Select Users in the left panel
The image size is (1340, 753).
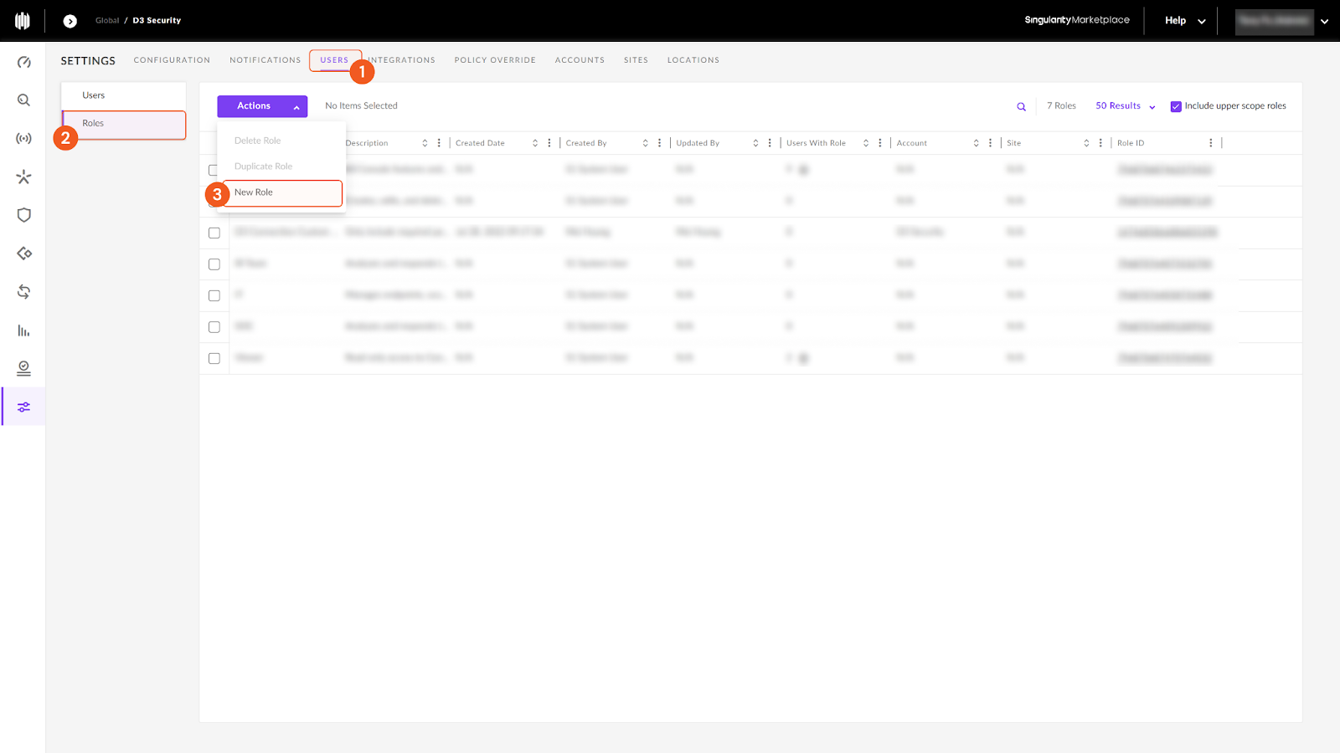94,95
